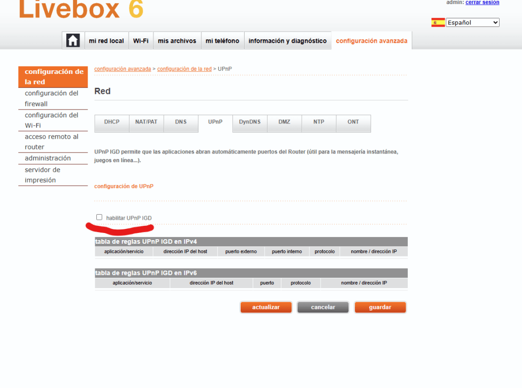
Task: Click the cancelar button
Action: [x=323, y=307]
